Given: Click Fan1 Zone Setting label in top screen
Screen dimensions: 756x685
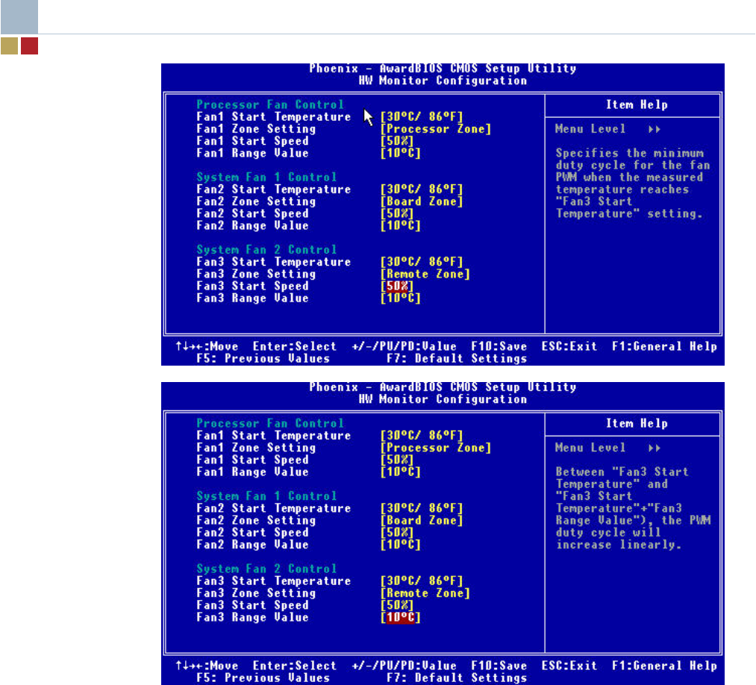Looking at the screenshot, I should click(256, 128).
